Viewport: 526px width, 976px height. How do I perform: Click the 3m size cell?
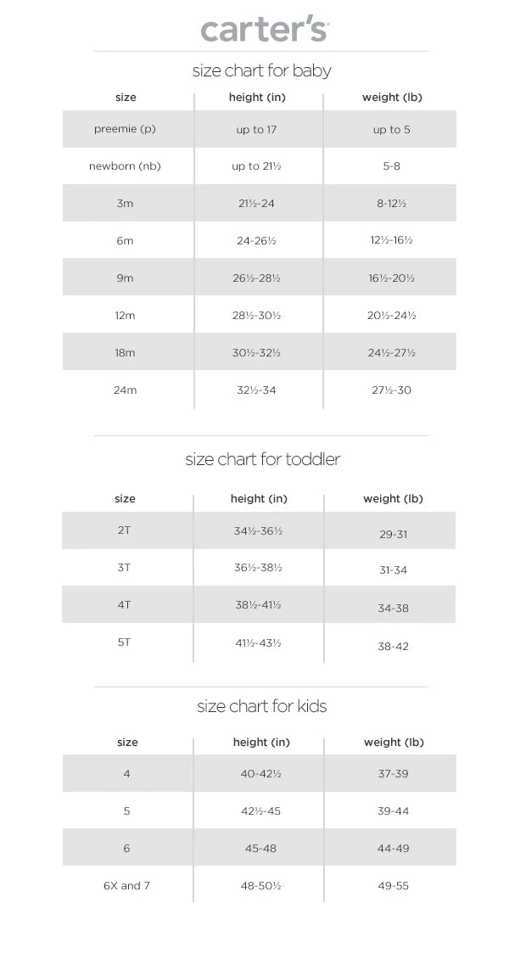125,204
